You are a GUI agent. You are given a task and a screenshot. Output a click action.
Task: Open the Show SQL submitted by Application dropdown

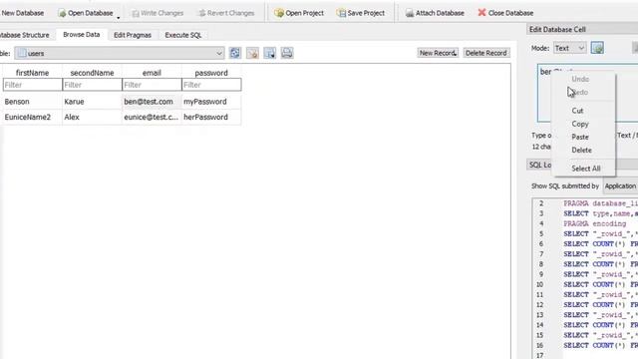620,186
